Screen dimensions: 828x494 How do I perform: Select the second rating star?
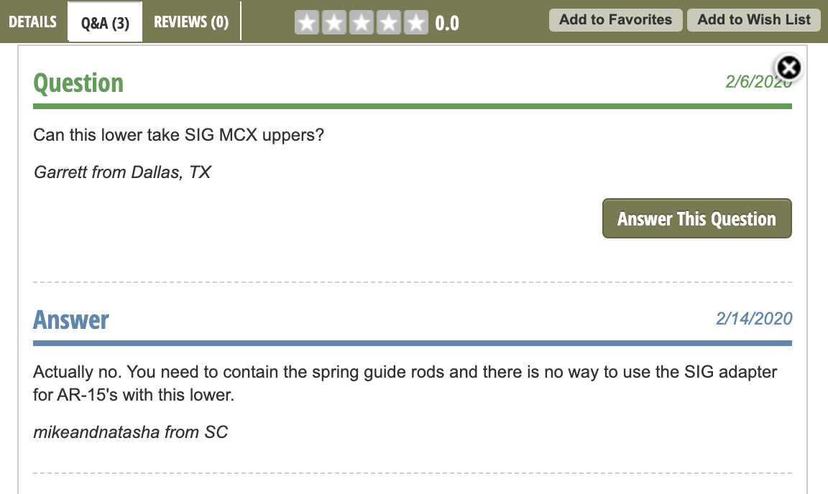click(334, 23)
